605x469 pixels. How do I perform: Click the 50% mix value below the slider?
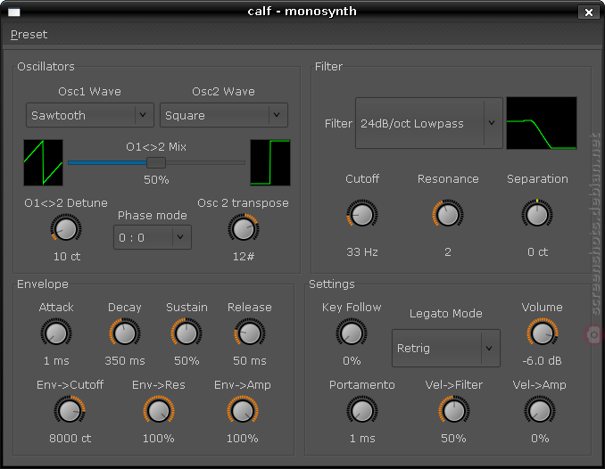156,180
